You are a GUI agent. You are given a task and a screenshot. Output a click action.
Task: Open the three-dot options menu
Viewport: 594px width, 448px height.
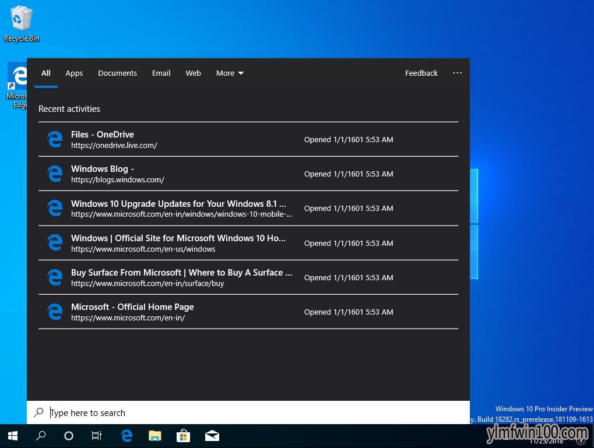tap(457, 73)
